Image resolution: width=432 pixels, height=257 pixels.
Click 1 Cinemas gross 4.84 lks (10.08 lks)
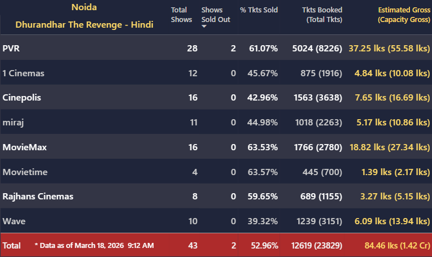[392, 73]
